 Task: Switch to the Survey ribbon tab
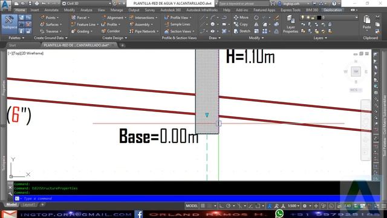point(149,10)
